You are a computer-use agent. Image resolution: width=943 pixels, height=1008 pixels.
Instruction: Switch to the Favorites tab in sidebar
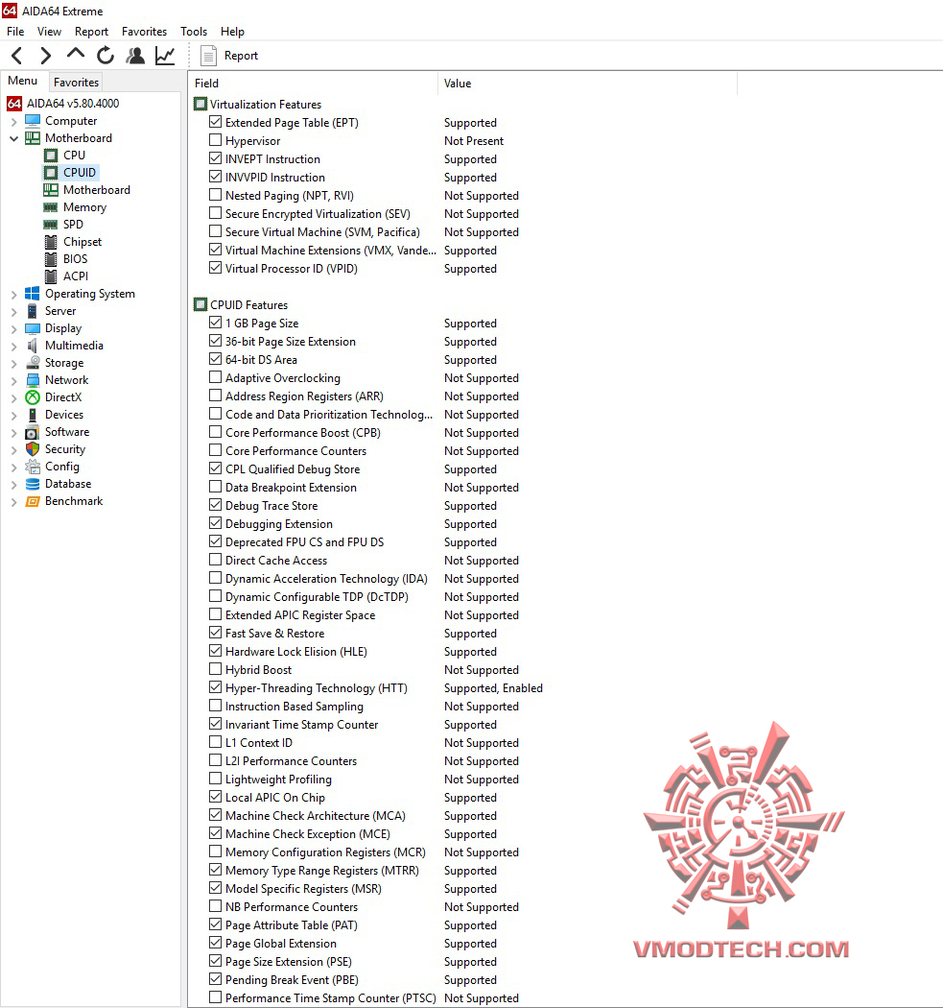(x=76, y=83)
